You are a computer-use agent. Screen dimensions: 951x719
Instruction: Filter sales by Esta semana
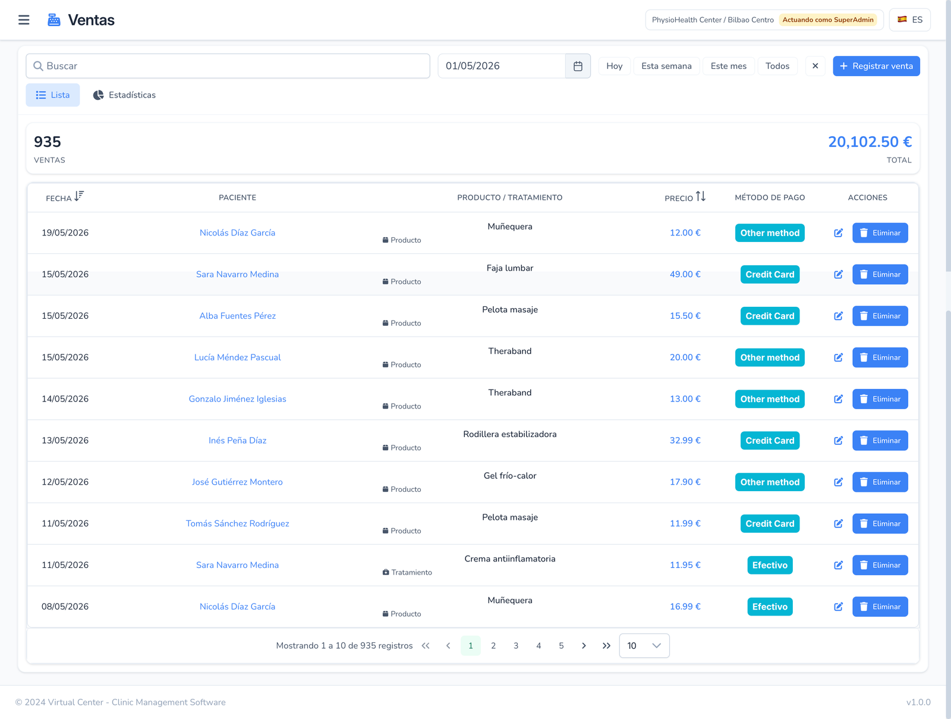tap(666, 66)
